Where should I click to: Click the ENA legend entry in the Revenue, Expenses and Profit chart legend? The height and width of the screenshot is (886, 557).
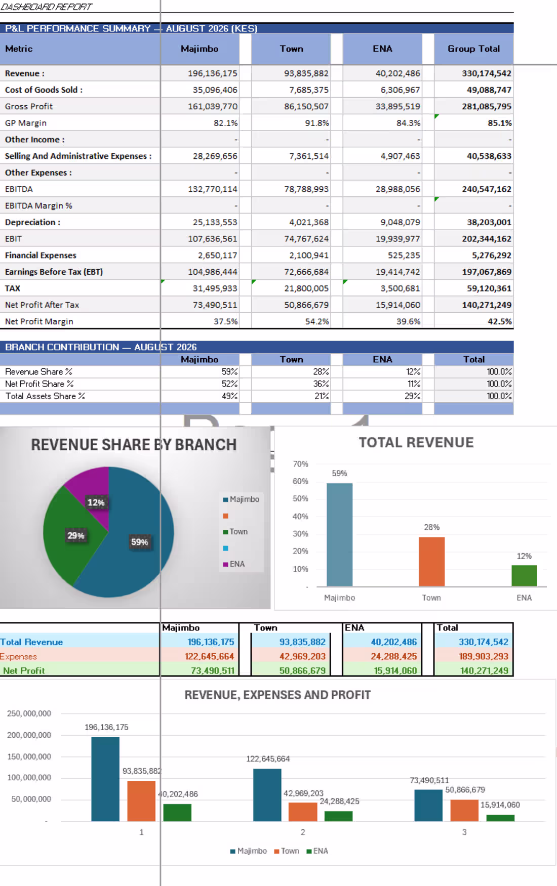tap(317, 851)
